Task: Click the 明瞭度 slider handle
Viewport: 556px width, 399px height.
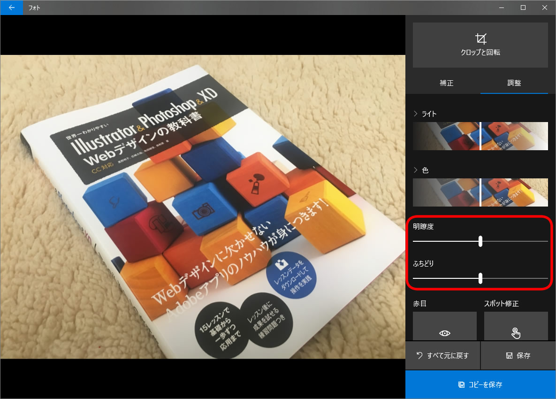Action: tap(480, 241)
